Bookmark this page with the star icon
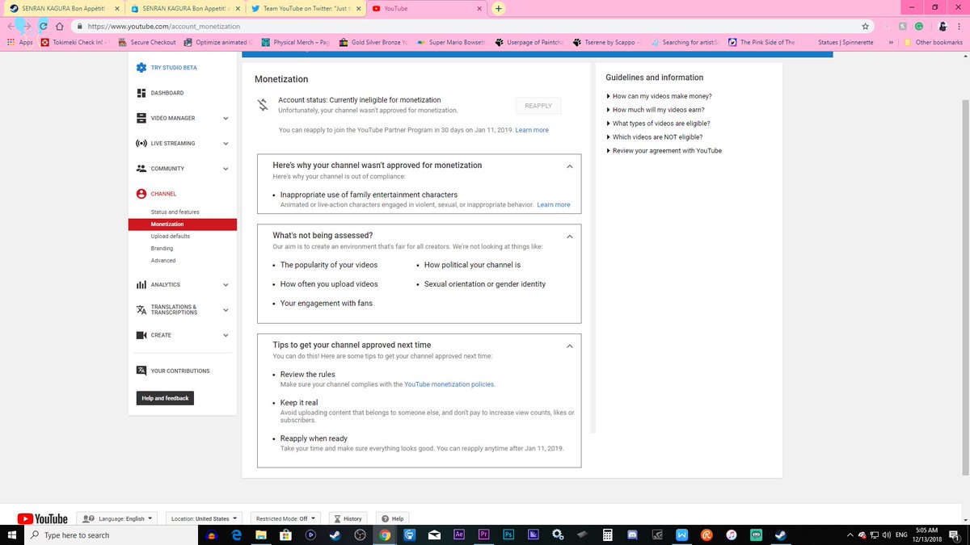970x545 pixels. point(866,26)
